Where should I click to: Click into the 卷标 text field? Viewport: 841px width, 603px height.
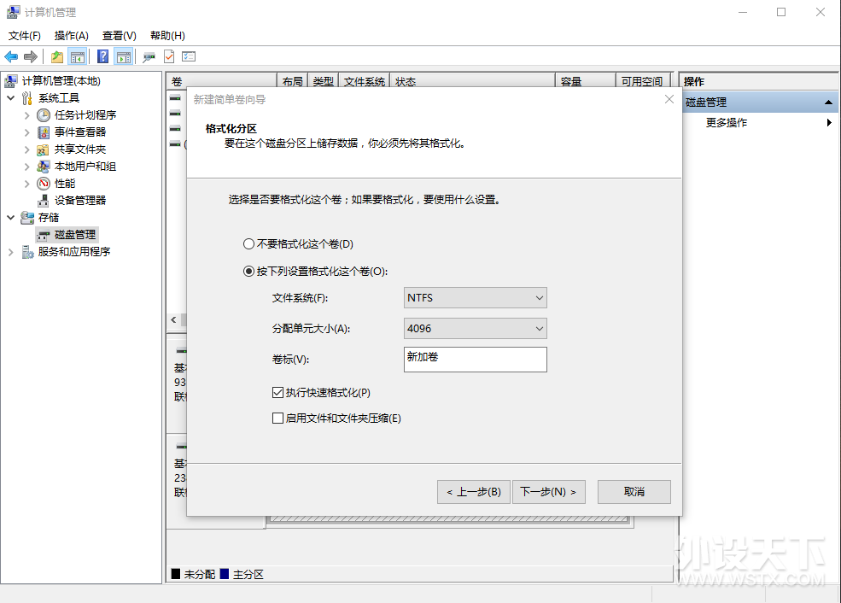coord(476,360)
